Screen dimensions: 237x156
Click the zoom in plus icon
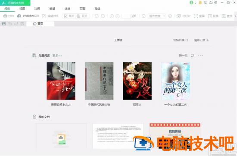click(x=170, y=16)
